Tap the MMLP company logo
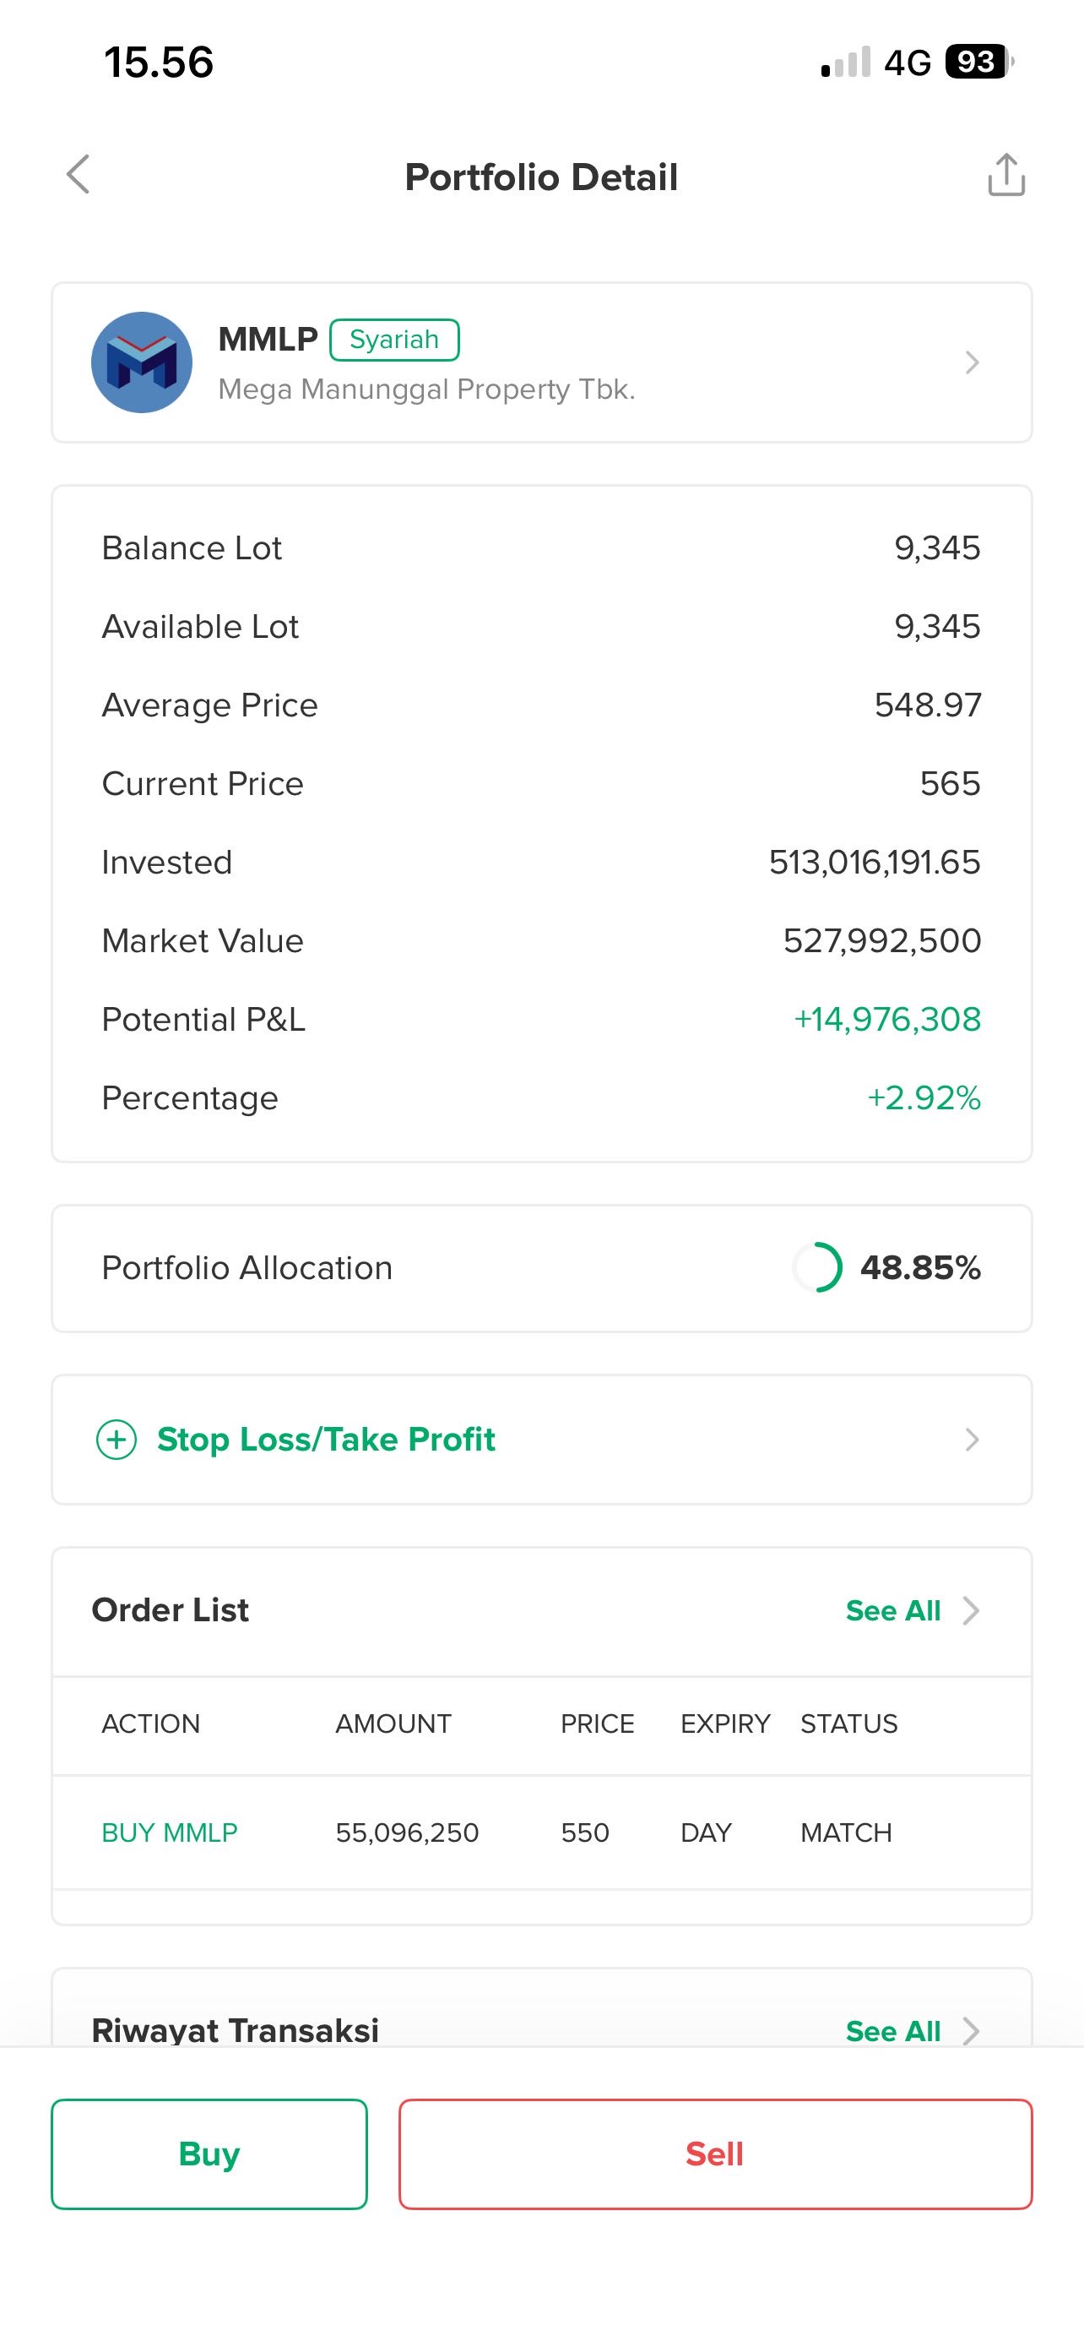The image size is (1084, 2347). click(142, 362)
